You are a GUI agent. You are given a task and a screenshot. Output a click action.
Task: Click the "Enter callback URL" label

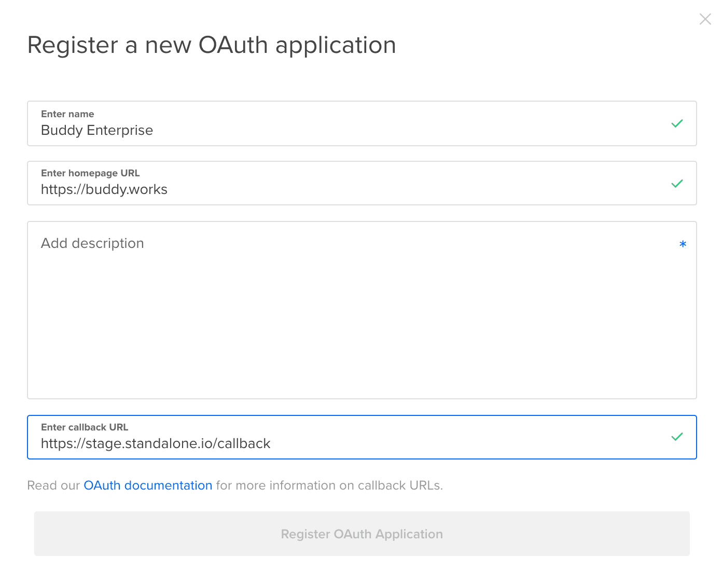85,427
